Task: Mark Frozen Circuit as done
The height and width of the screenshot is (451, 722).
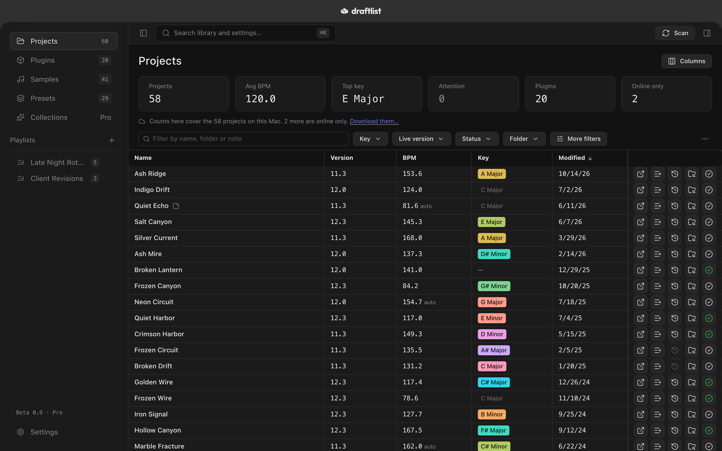Action: pos(709,350)
